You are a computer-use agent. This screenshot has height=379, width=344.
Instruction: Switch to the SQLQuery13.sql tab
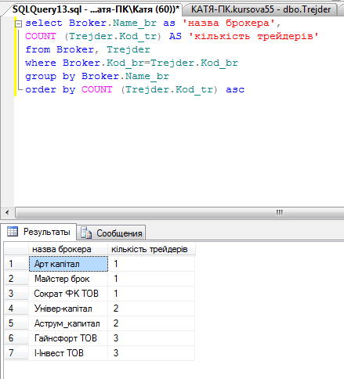tap(96, 9)
